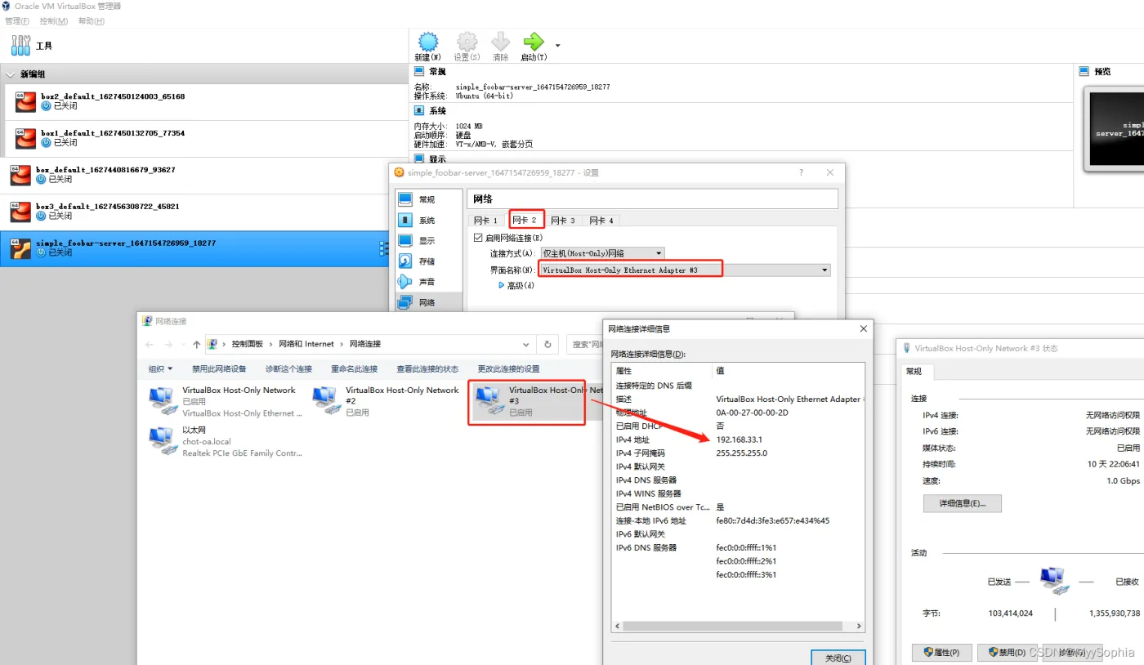Click the back arrow in 网络连接 window

click(x=150, y=344)
